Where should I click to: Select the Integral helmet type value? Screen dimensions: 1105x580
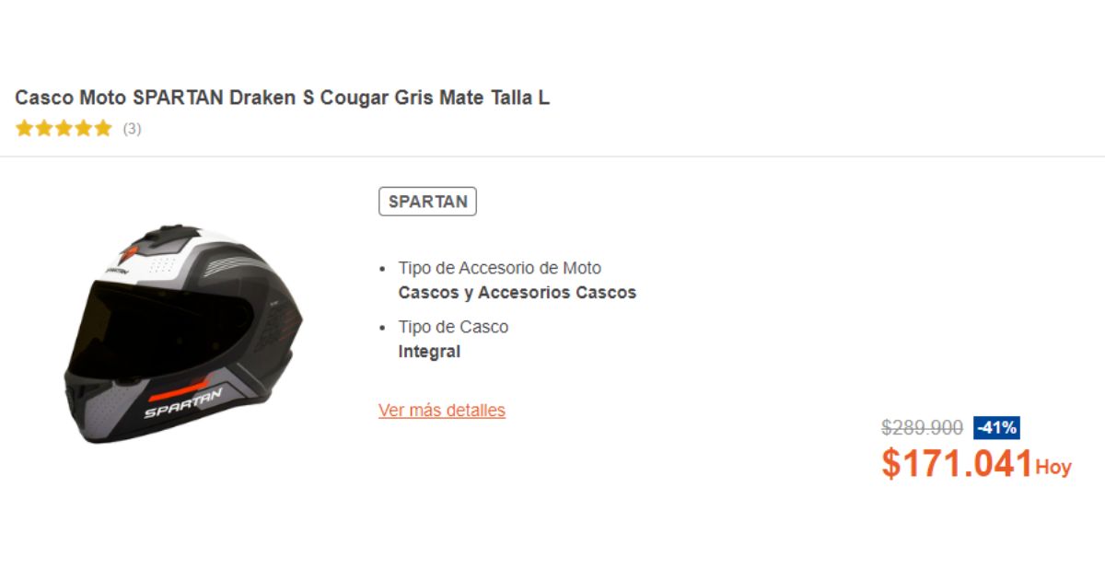pyautogui.click(x=429, y=352)
